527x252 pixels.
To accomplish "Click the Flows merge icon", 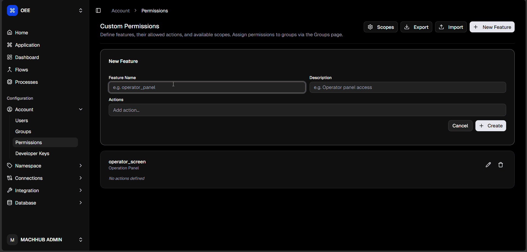I will tap(10, 69).
